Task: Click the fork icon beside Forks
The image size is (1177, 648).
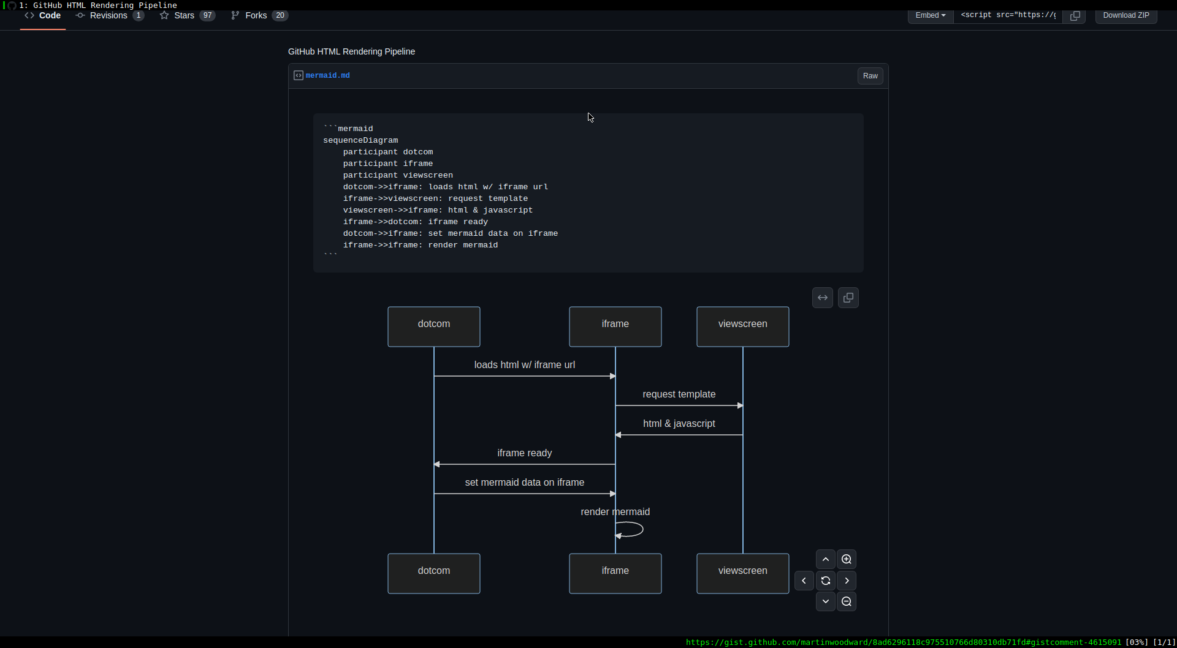Action: 235,15
